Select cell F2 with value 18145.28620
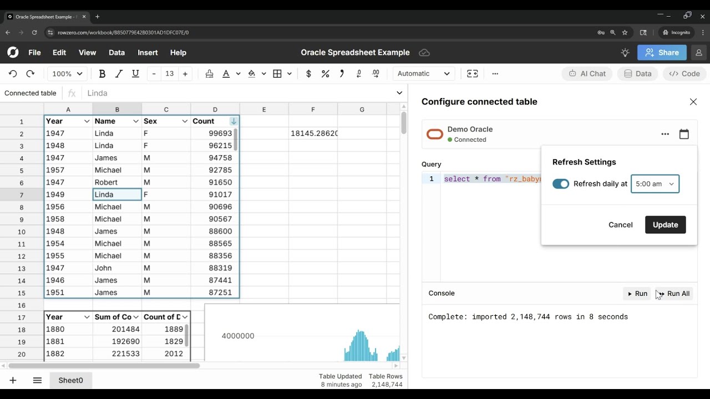The width and height of the screenshot is (710, 399). 313,134
